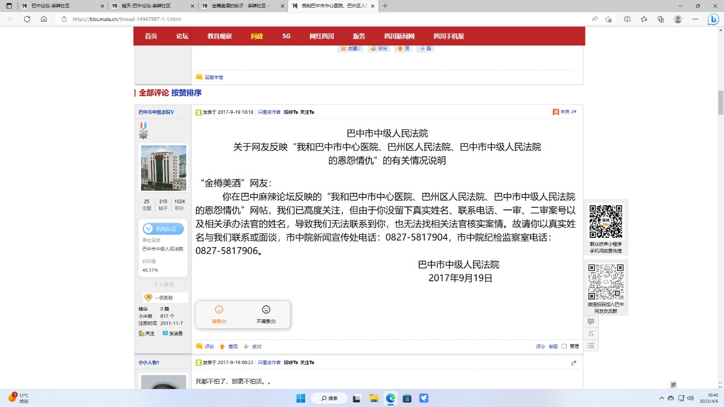
Task: Refresh the current page
Action: click(x=27, y=19)
